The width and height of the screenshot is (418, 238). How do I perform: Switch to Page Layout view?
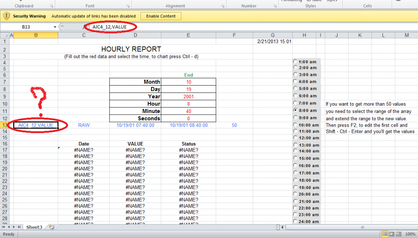(391, 234)
